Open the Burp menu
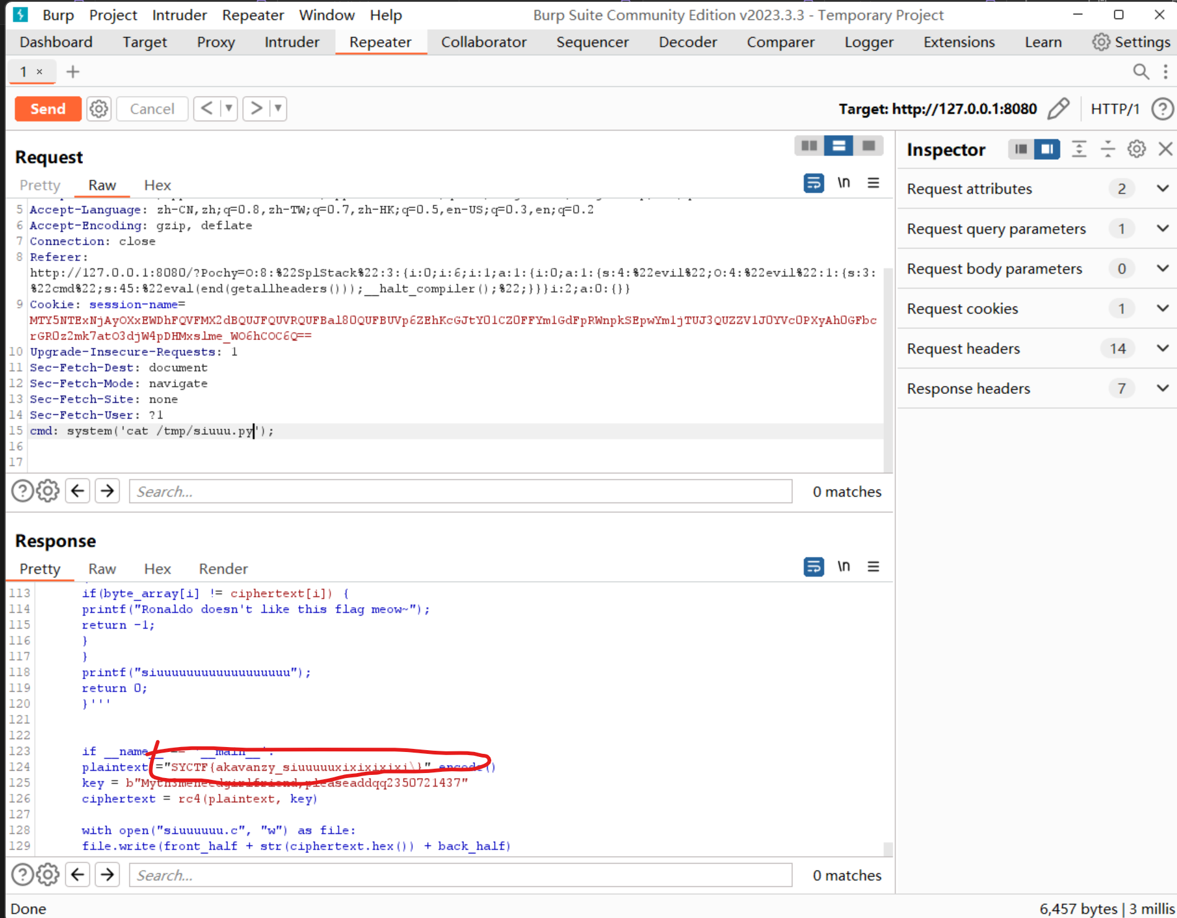 click(58, 15)
